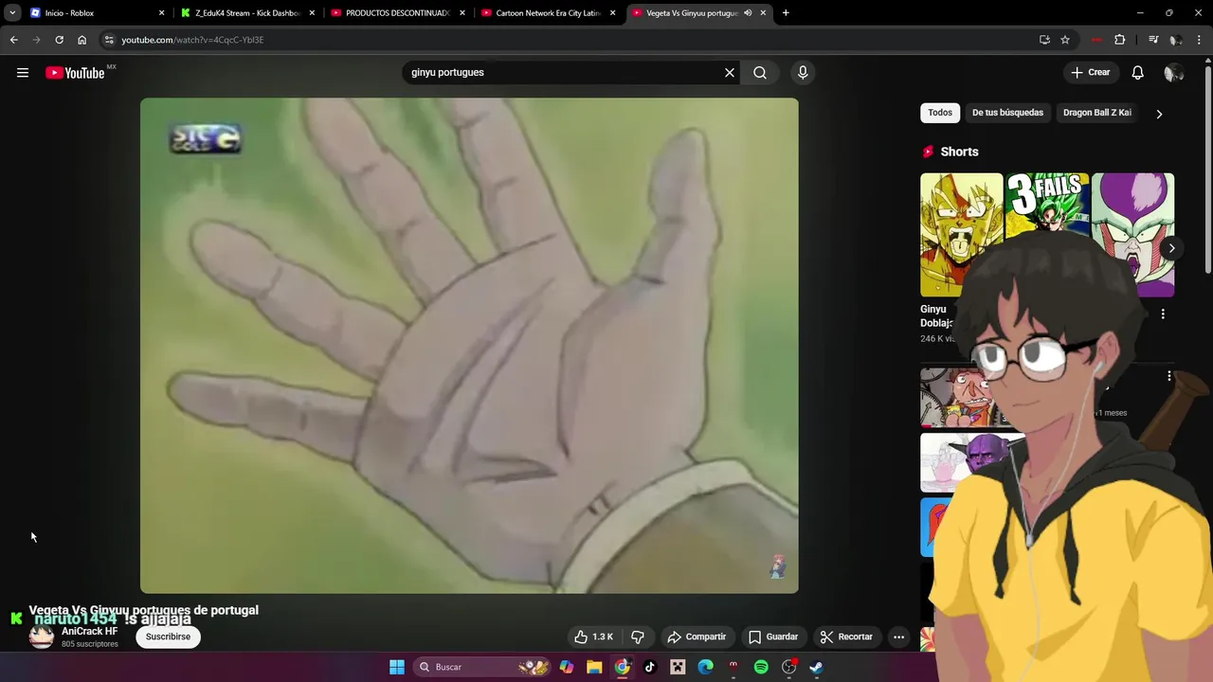Screen dimensions: 1213x682
Task: Open Chrome three-dot menu
Action: [x=1200, y=40]
